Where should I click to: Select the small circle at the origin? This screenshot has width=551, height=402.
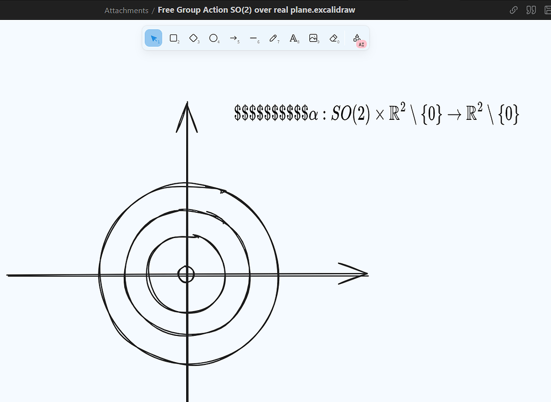click(x=186, y=274)
